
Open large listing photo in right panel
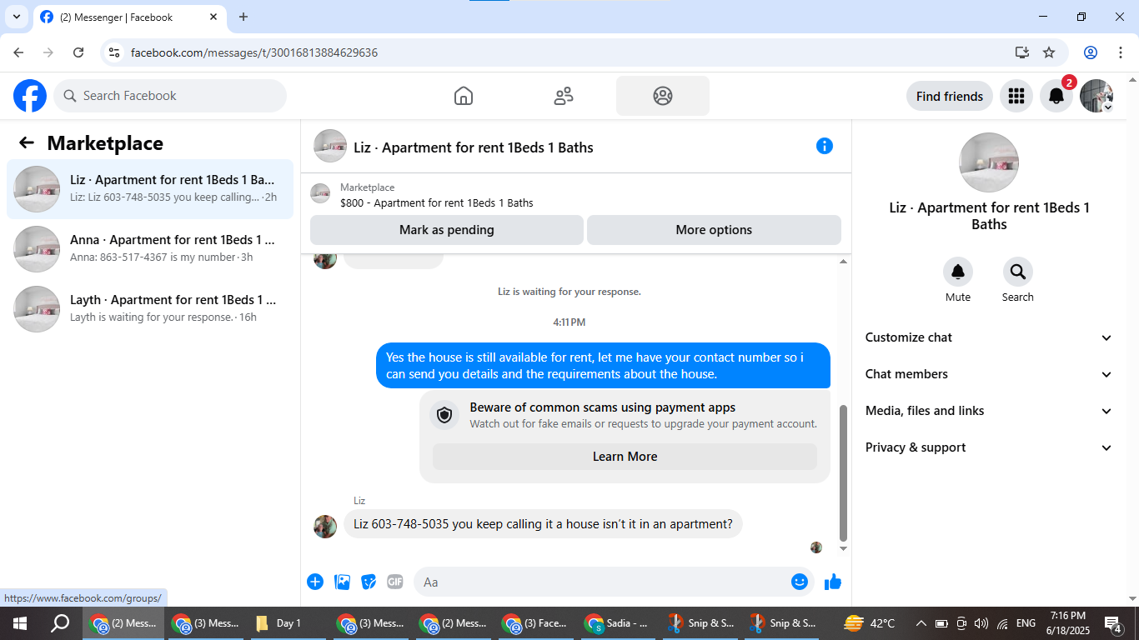tap(989, 162)
